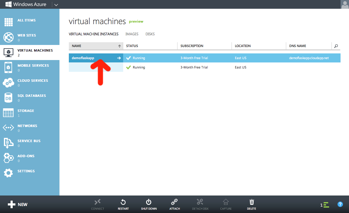Screen dimensions: 349x213
Task: Open SQL Databases DB icon
Action: (x=8, y=98)
